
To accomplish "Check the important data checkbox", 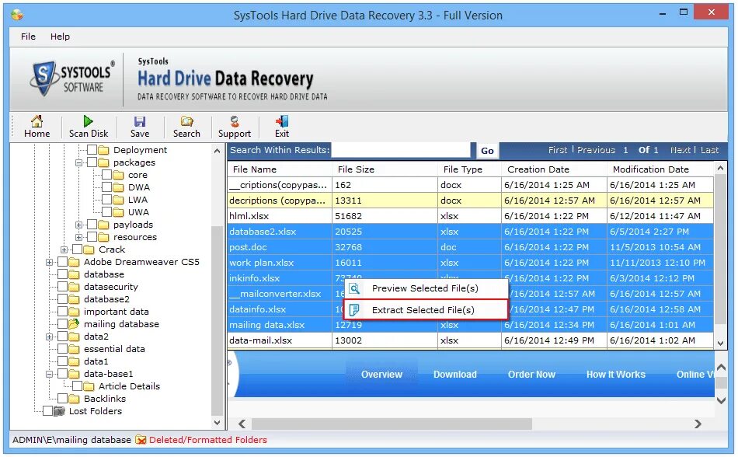I will (62, 312).
